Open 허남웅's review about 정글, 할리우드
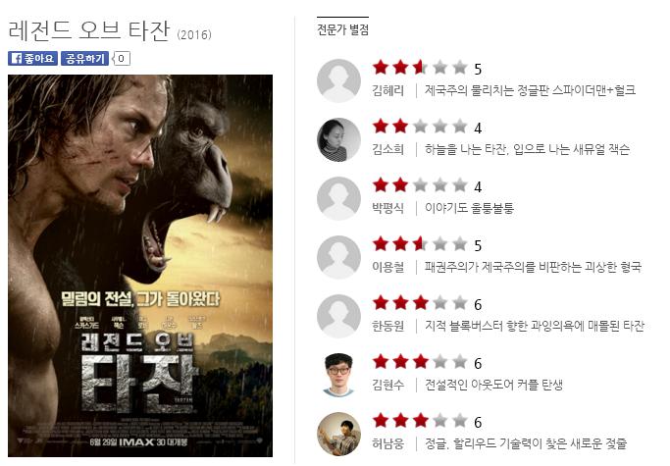The width and height of the screenshot is (670, 466). pyautogui.click(x=526, y=443)
